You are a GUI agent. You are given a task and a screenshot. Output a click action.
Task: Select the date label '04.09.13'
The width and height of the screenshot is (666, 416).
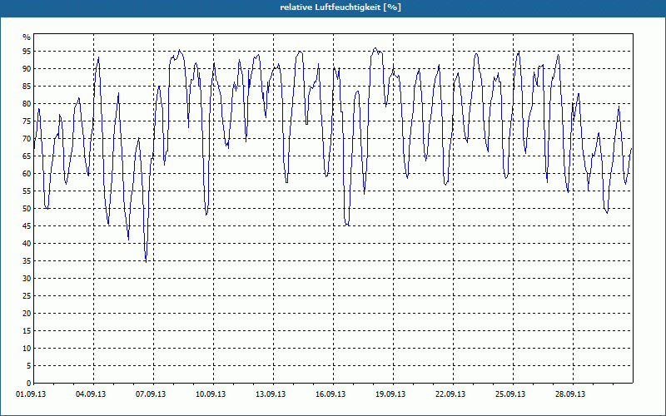click(91, 394)
